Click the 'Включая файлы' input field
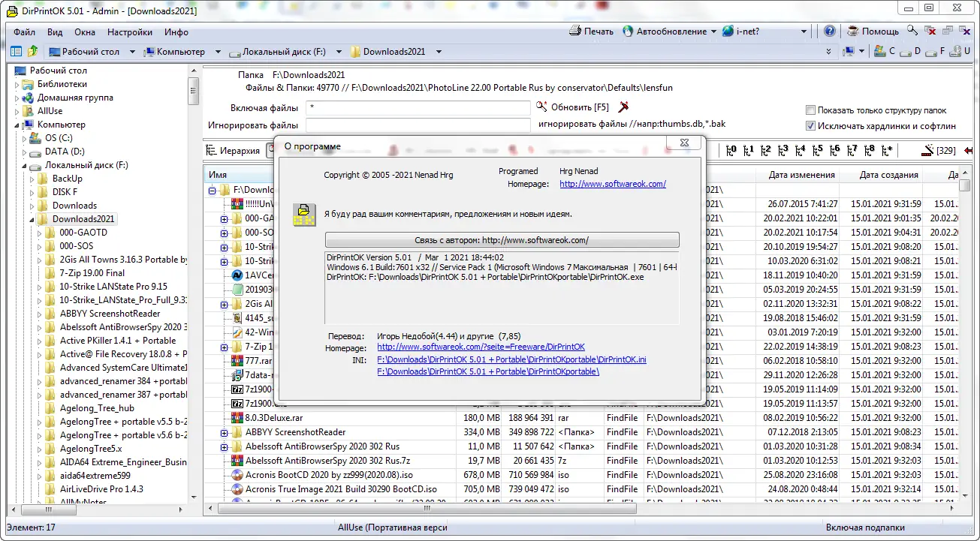 (418, 108)
